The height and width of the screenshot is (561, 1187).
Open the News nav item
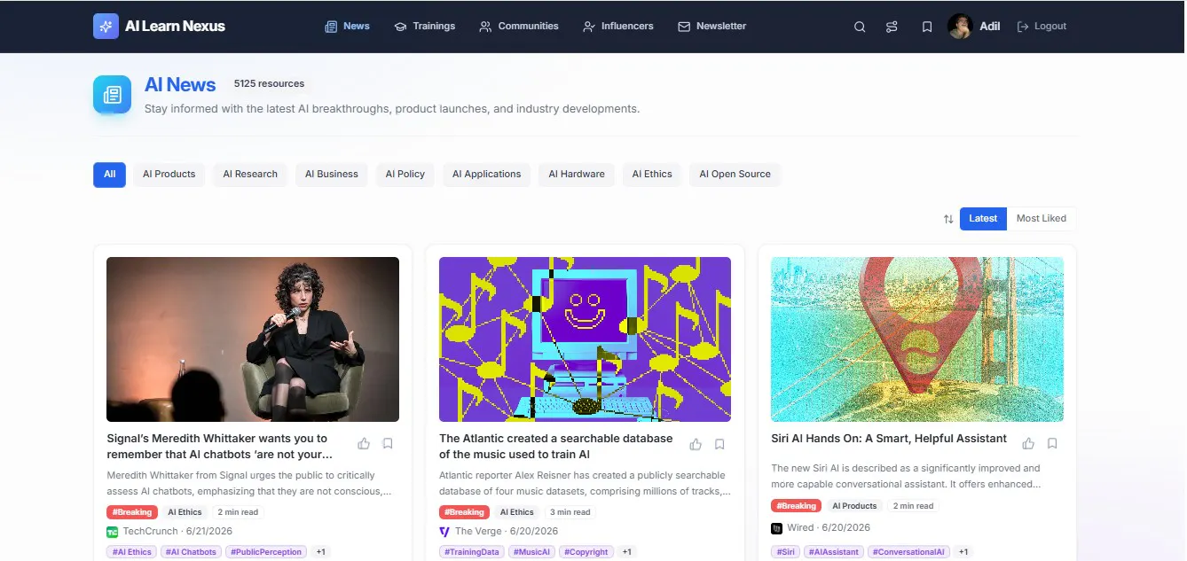coord(347,27)
